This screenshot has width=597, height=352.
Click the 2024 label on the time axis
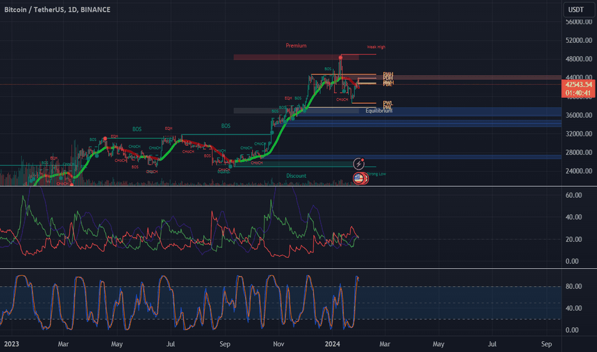(332, 344)
